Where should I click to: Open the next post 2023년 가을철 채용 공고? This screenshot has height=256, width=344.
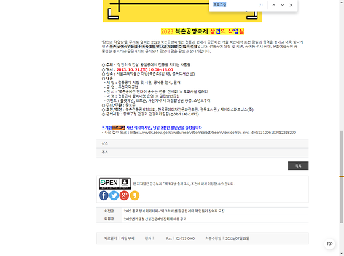(155, 219)
